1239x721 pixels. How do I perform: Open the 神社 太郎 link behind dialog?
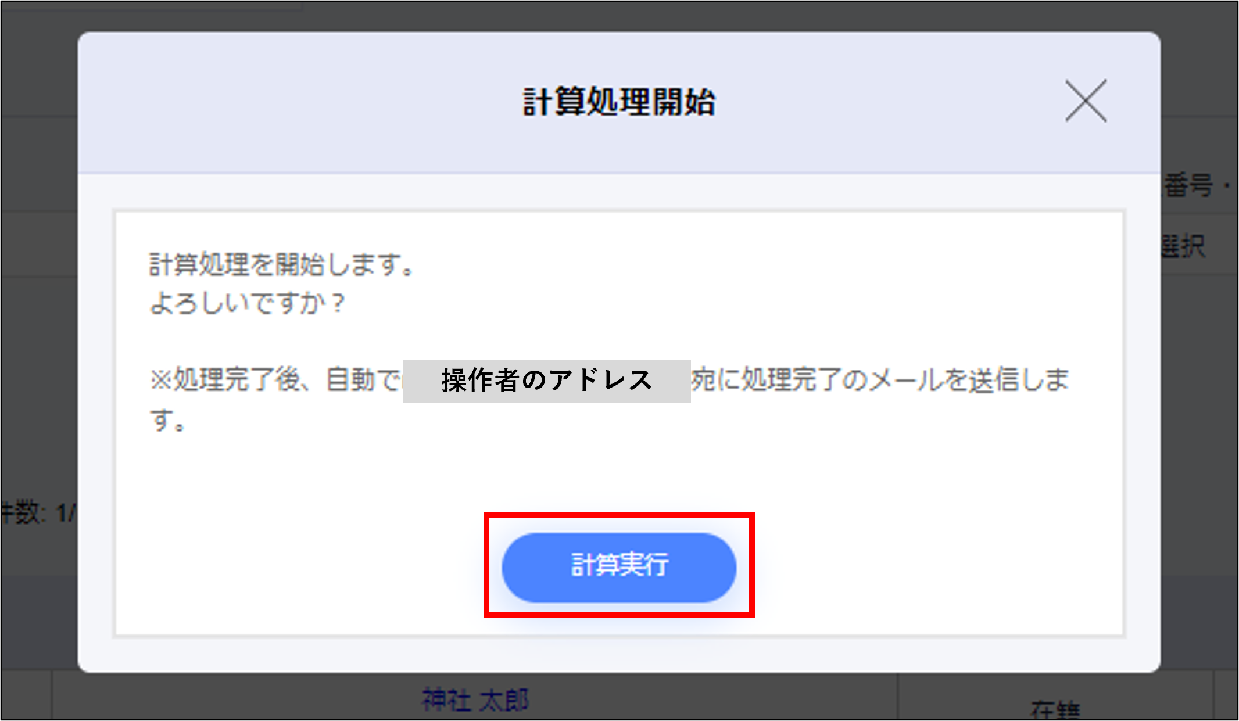point(475,700)
